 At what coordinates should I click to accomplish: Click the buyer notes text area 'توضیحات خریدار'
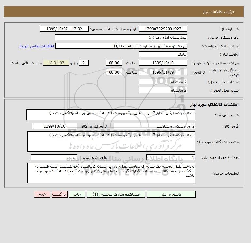[x=111, y=173]
